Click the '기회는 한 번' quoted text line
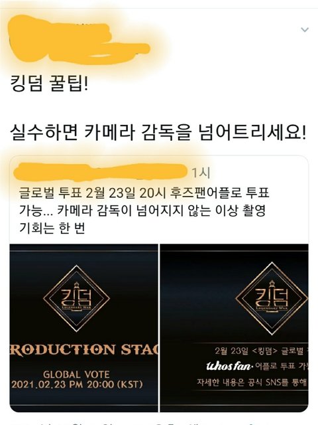Screen dimensions: 318x425 pos(52,228)
